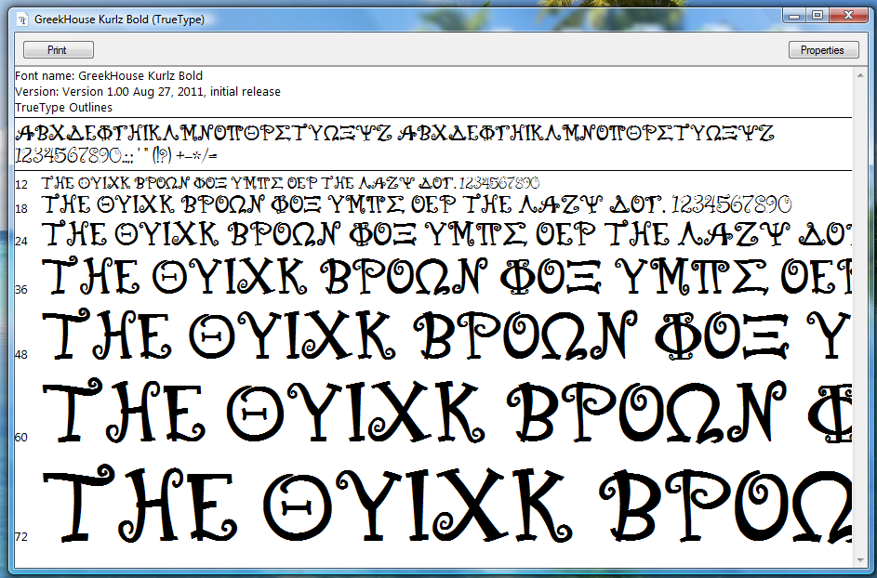Click the 'Font name: GreekHouse Kurlz Bold' line
This screenshot has width=877, height=578.
pos(109,76)
